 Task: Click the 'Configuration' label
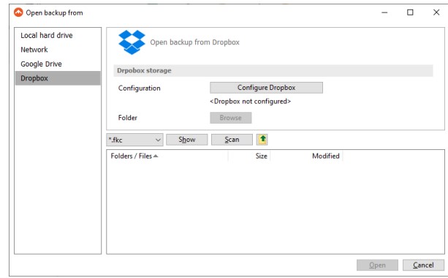coord(139,88)
